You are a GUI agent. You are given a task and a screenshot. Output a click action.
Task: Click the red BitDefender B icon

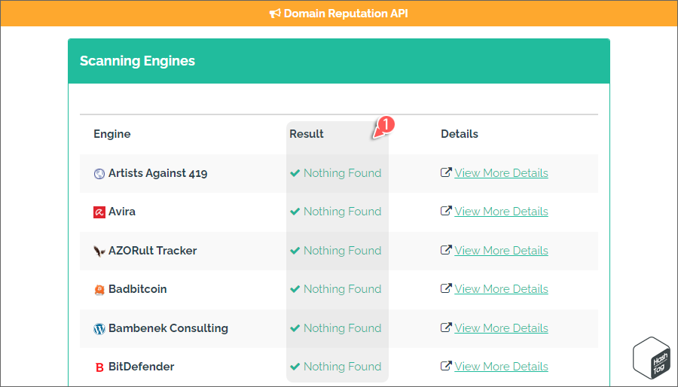click(99, 367)
